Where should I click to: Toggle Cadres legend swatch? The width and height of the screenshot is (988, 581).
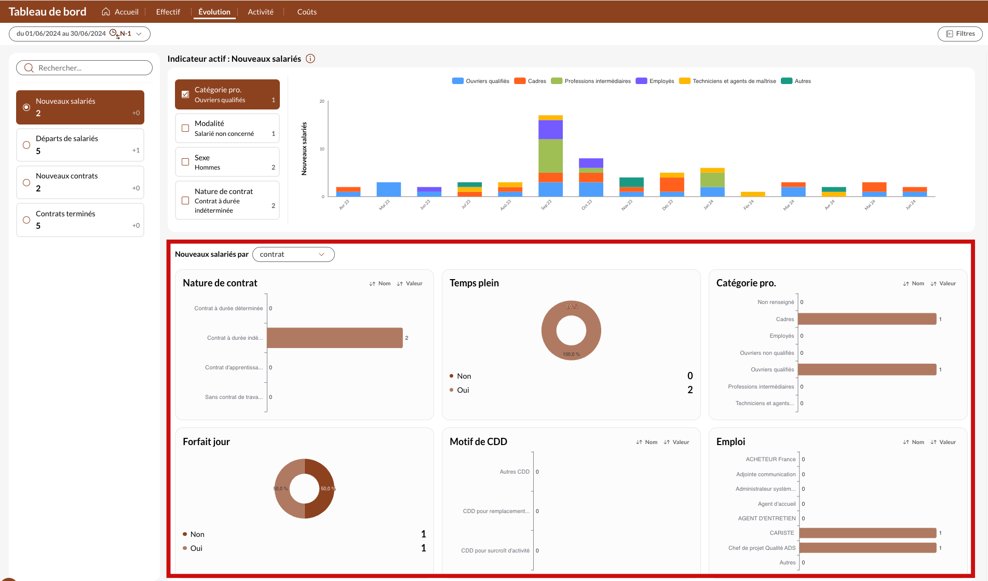click(520, 81)
